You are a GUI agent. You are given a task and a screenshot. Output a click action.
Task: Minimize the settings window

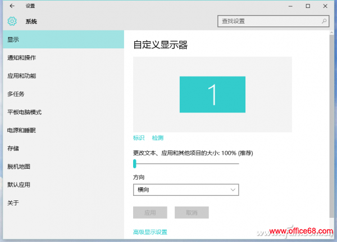point(290,6)
